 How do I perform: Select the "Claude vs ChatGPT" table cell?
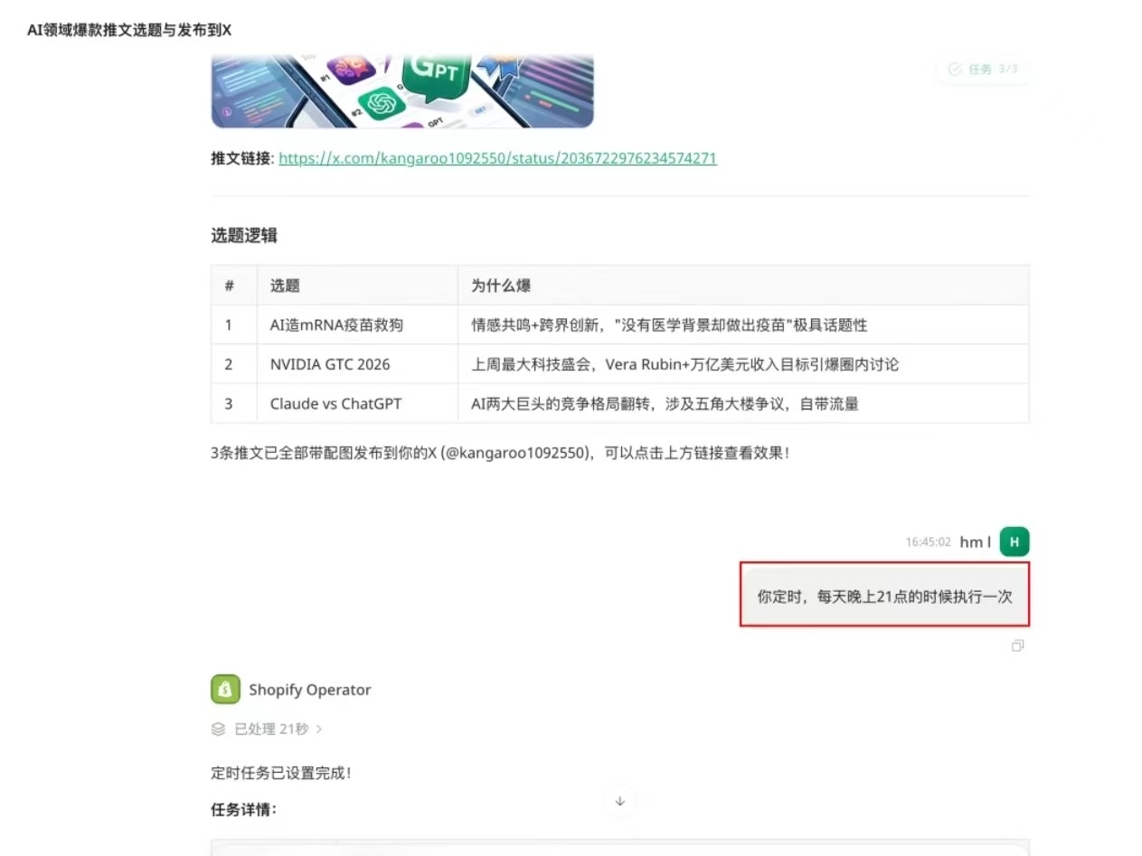357,403
